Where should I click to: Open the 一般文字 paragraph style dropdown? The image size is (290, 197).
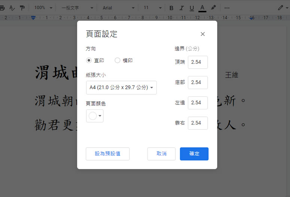[x=77, y=8]
